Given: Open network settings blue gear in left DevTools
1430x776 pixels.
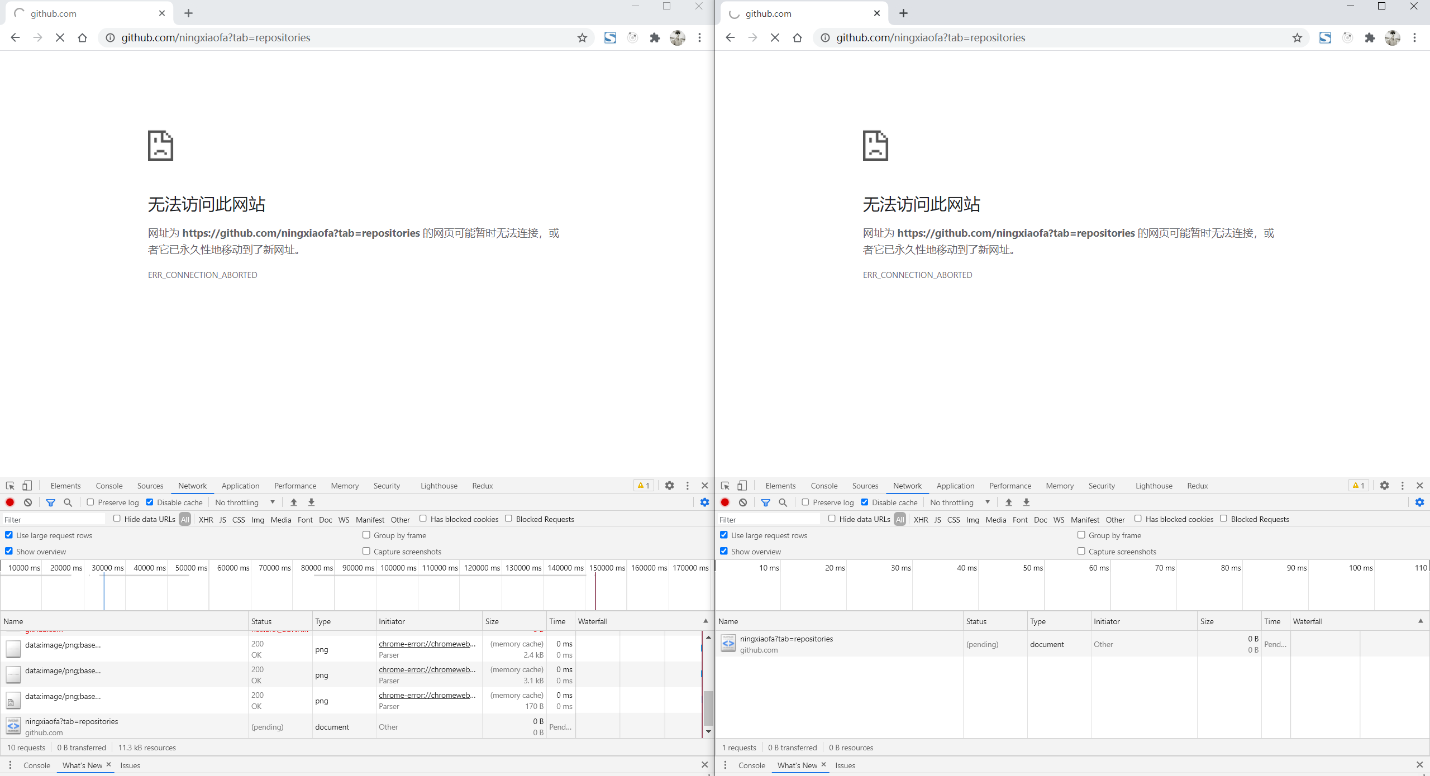Looking at the screenshot, I should click(704, 502).
